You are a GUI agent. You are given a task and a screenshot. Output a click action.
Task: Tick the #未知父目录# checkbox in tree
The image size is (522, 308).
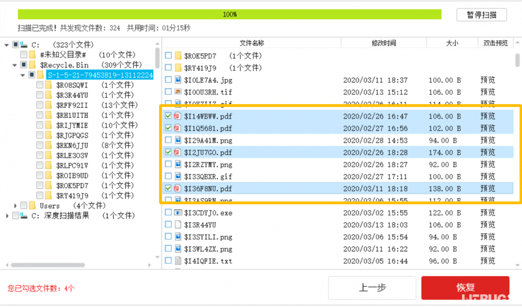23,55
